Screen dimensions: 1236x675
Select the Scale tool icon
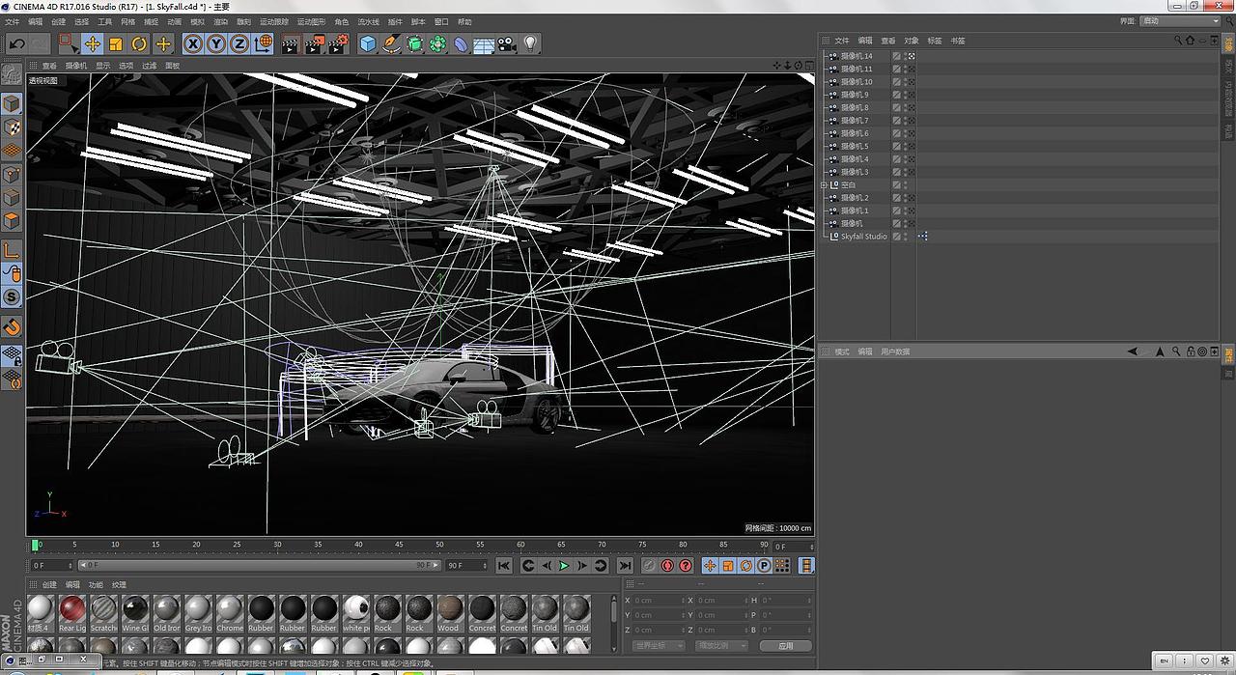pyautogui.click(x=116, y=43)
